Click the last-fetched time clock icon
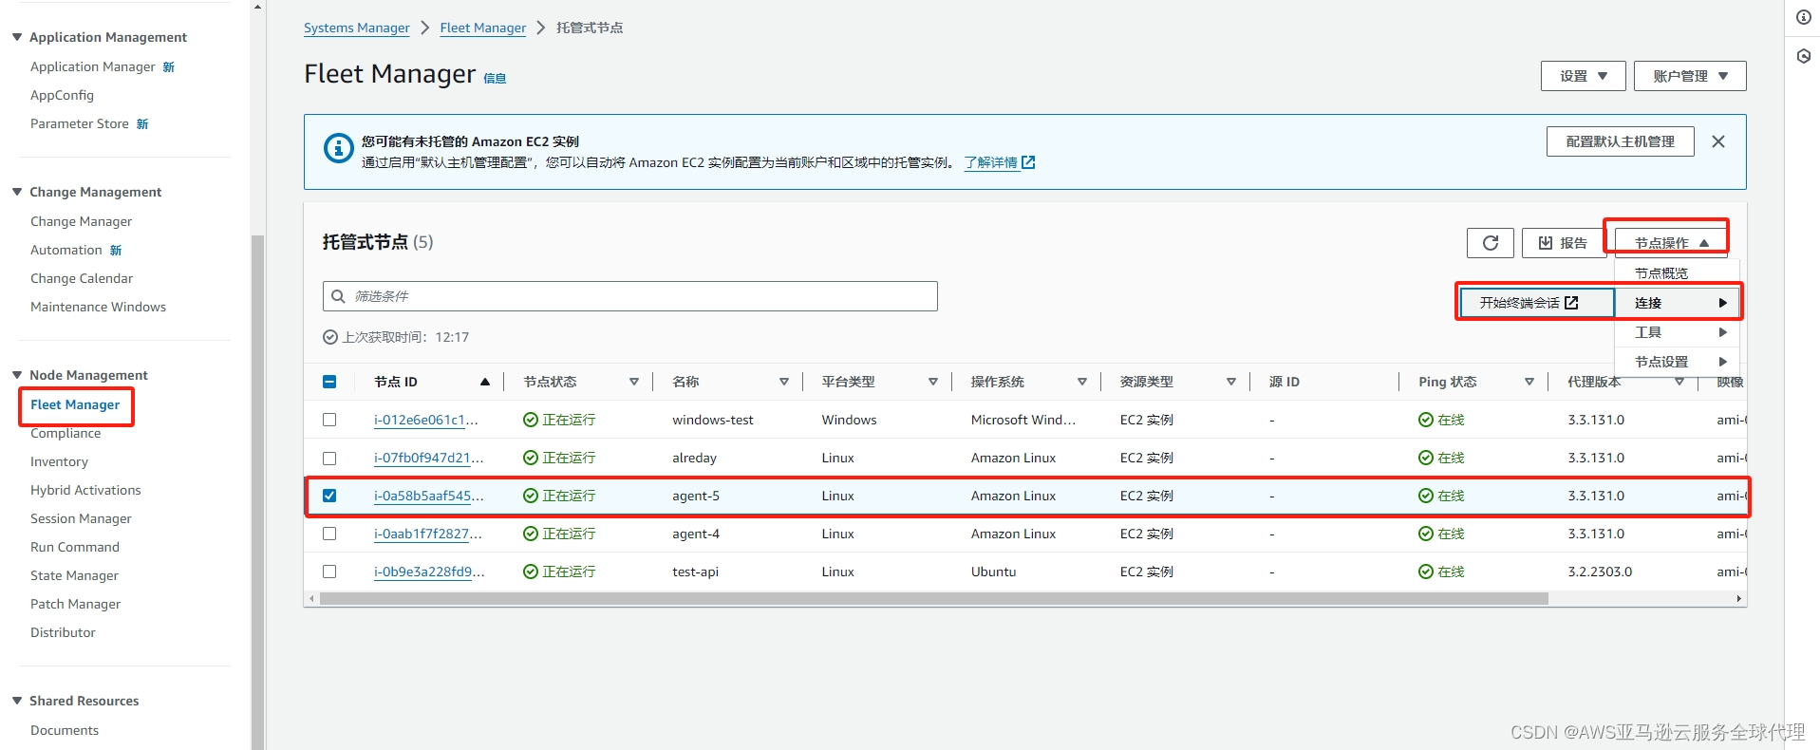Screen dimensions: 1820x750 330,337
